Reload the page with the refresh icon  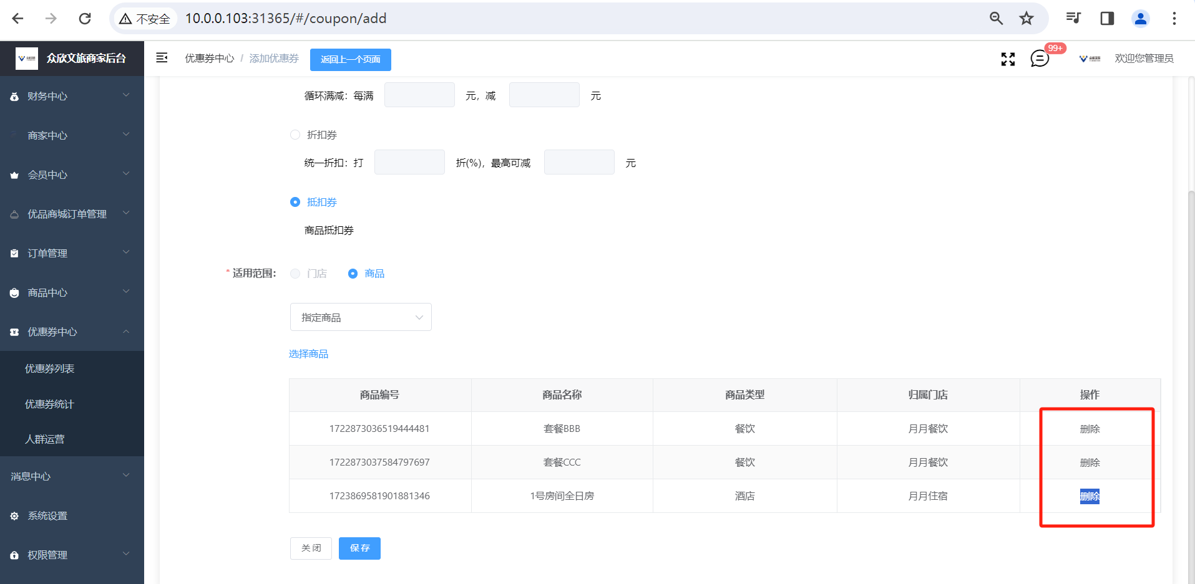[x=85, y=19]
